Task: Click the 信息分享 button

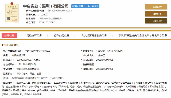Action: coord(156,14)
